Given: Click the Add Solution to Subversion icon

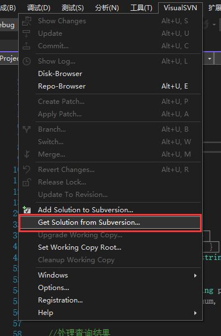Looking at the screenshot, I should pos(27,210).
